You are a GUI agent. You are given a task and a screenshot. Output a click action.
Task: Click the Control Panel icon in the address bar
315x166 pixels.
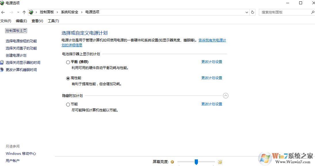point(31,12)
